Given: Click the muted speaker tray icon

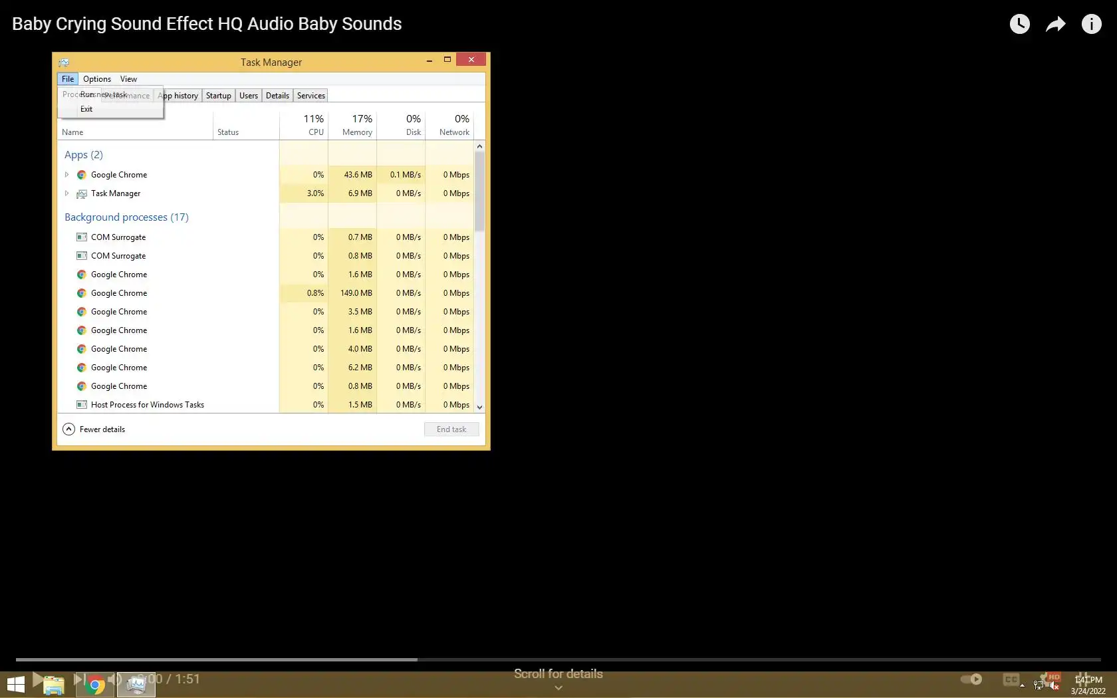Looking at the screenshot, I should [1055, 685].
